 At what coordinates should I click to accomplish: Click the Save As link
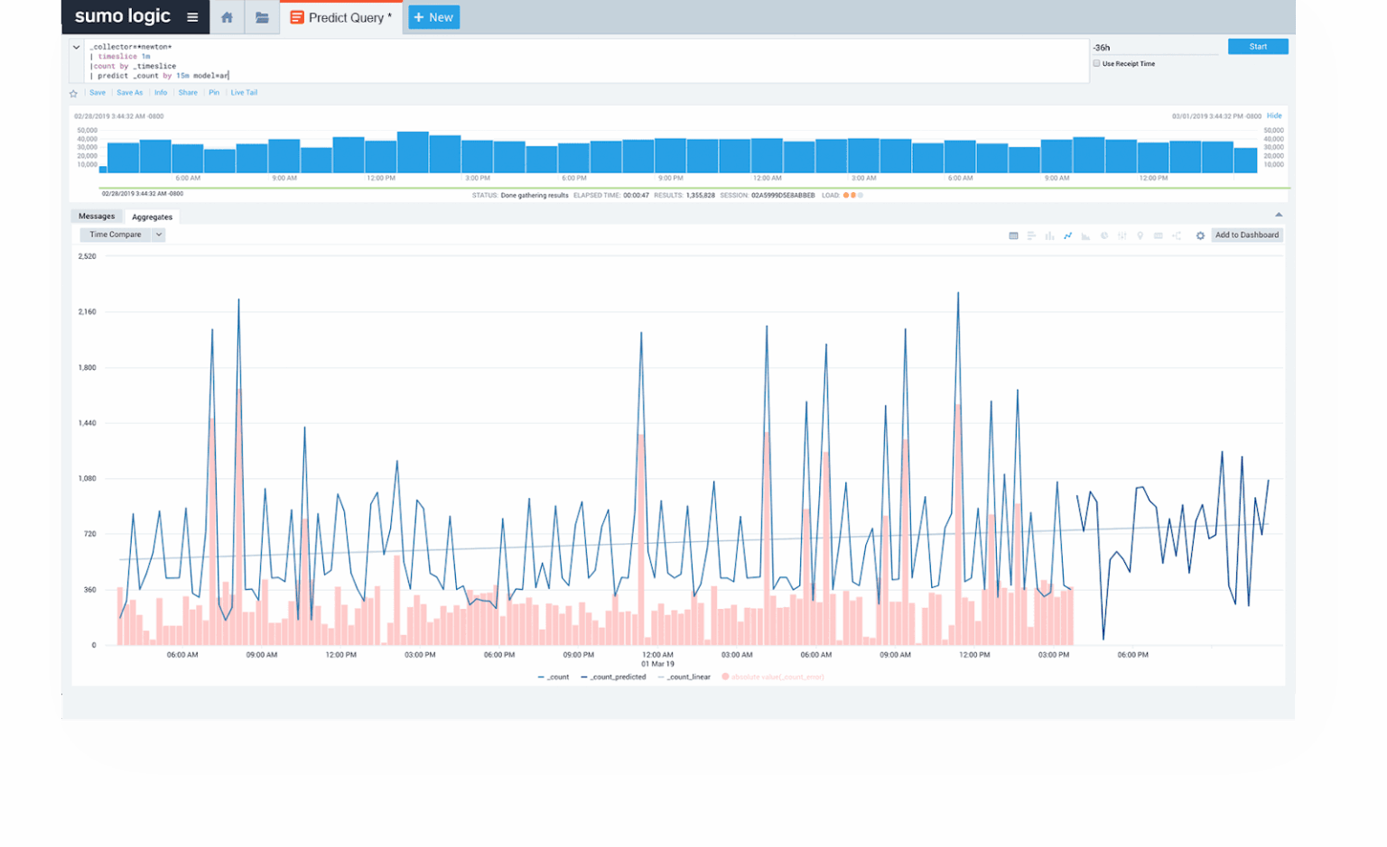point(130,93)
